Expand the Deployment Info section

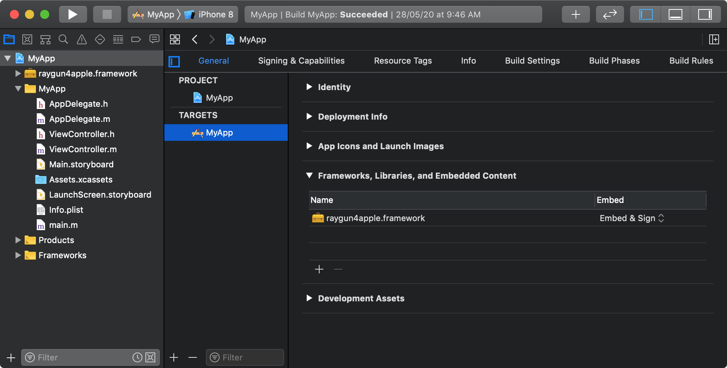[x=309, y=116]
